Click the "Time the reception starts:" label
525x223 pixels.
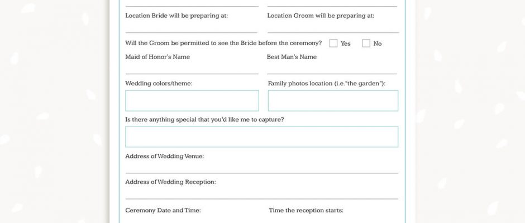306,211
